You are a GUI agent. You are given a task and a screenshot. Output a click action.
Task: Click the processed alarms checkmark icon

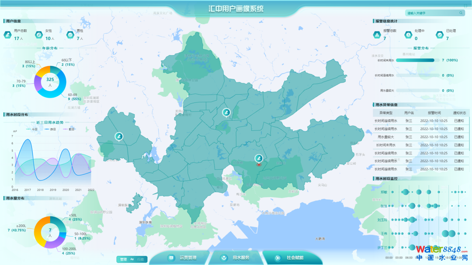pos(439,34)
